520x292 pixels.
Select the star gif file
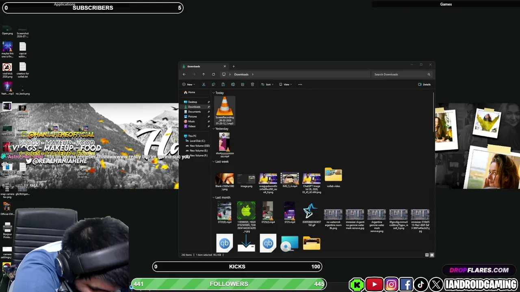click(x=312, y=214)
